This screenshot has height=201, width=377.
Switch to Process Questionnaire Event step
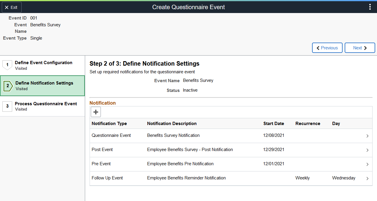(x=46, y=104)
